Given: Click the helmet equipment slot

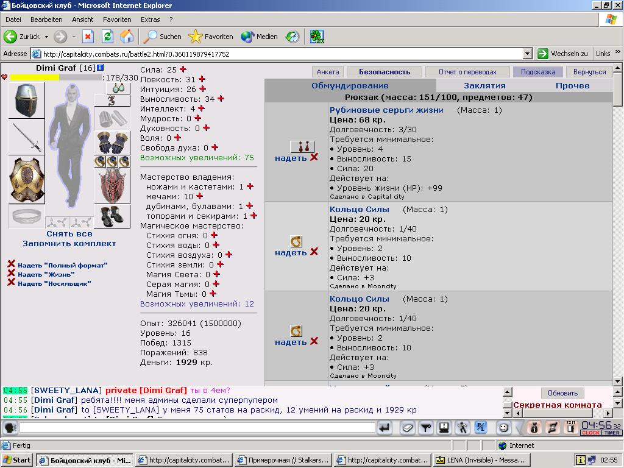Looking at the screenshot, I should click(27, 101).
